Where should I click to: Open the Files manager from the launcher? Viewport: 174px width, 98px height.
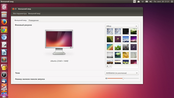pos(4,14)
